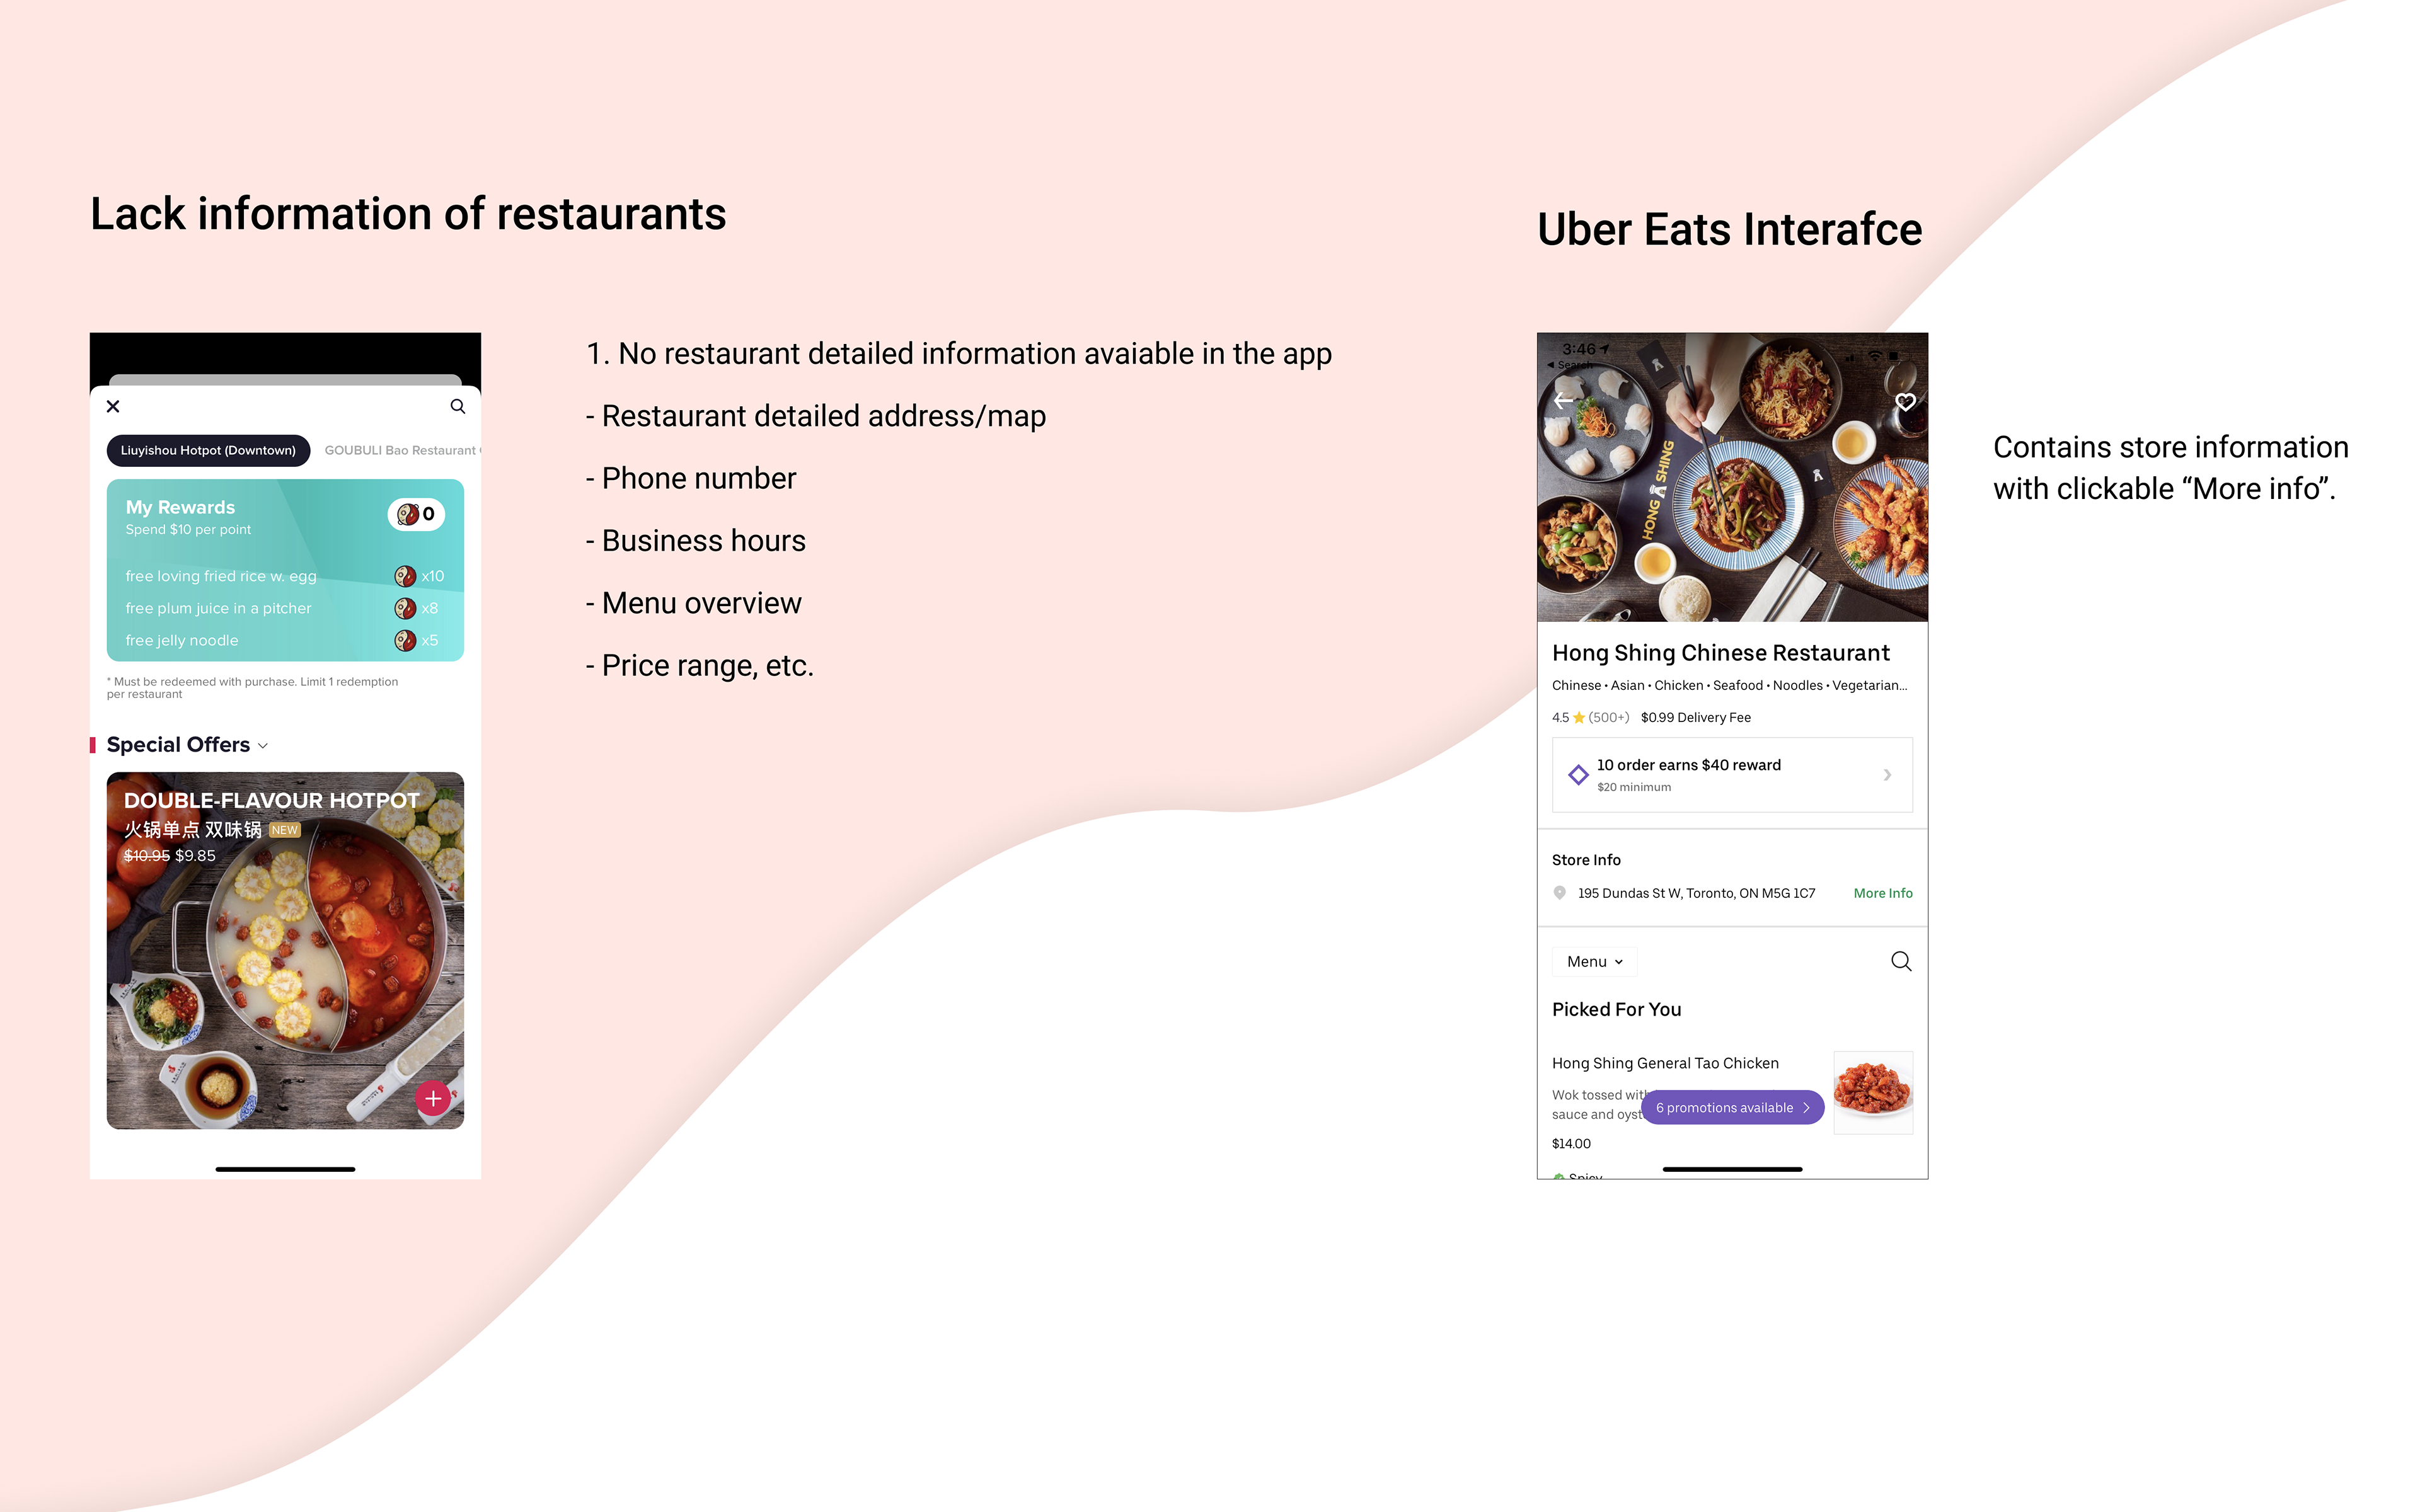Search the Hong Shing menu with magnifier icon
Screen dimensions: 2420x1512
pos(1901,961)
